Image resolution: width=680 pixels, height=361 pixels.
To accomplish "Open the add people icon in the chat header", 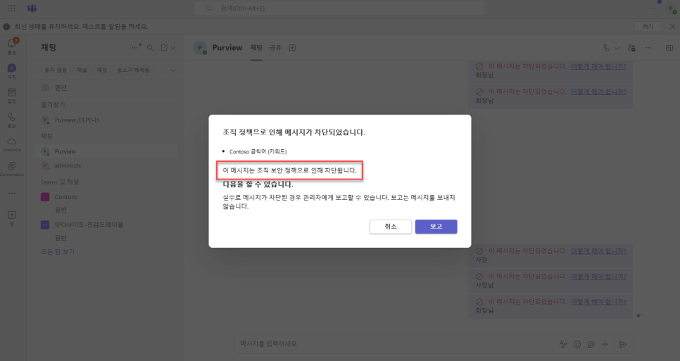I will pos(631,48).
